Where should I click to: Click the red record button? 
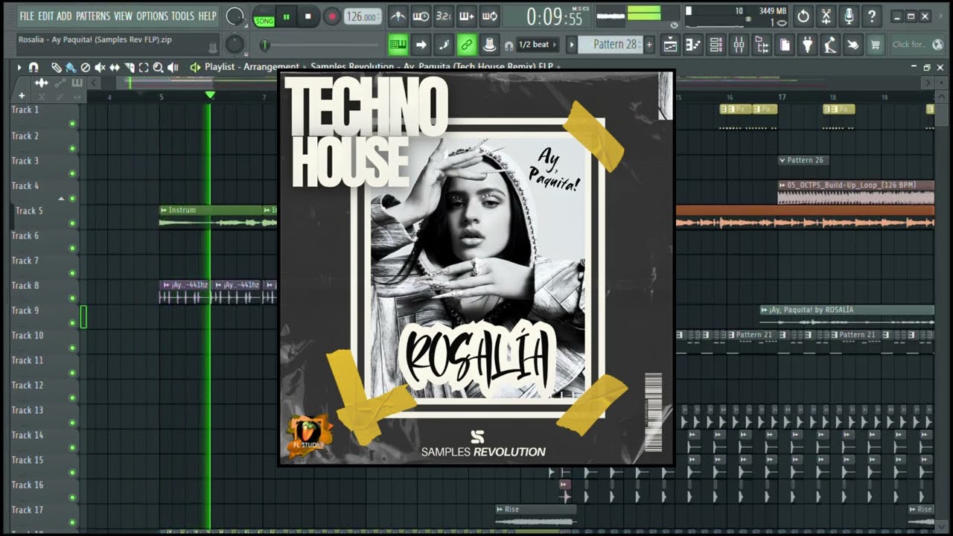(332, 16)
